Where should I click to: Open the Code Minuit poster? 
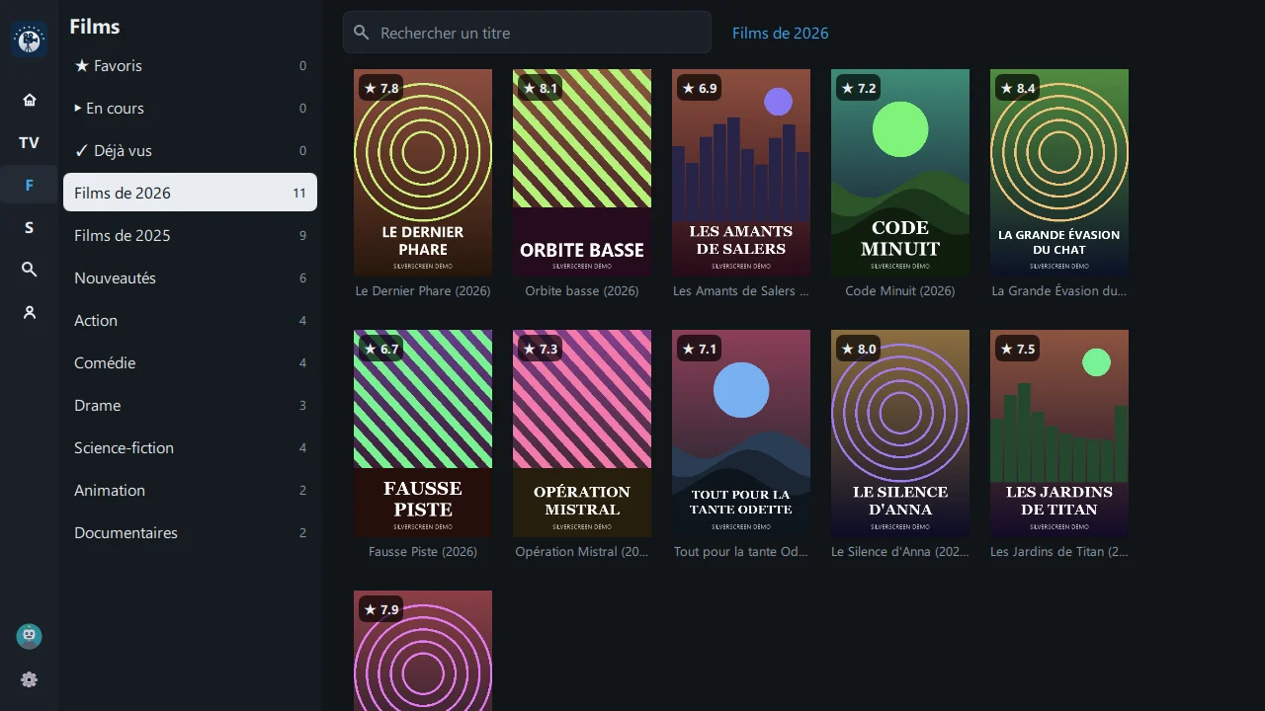[900, 173]
